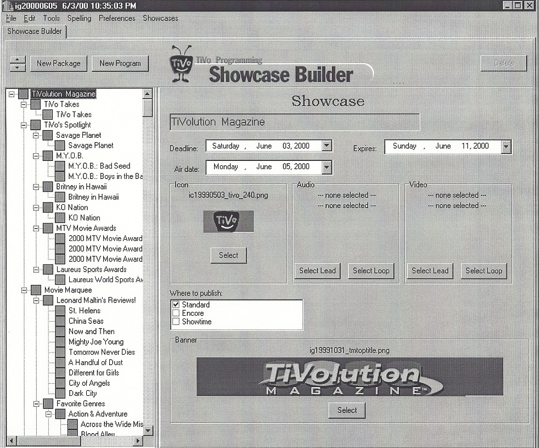Click the tree horizontal scrollbar right arrow
The width and height of the screenshot is (539, 448).
138,441
